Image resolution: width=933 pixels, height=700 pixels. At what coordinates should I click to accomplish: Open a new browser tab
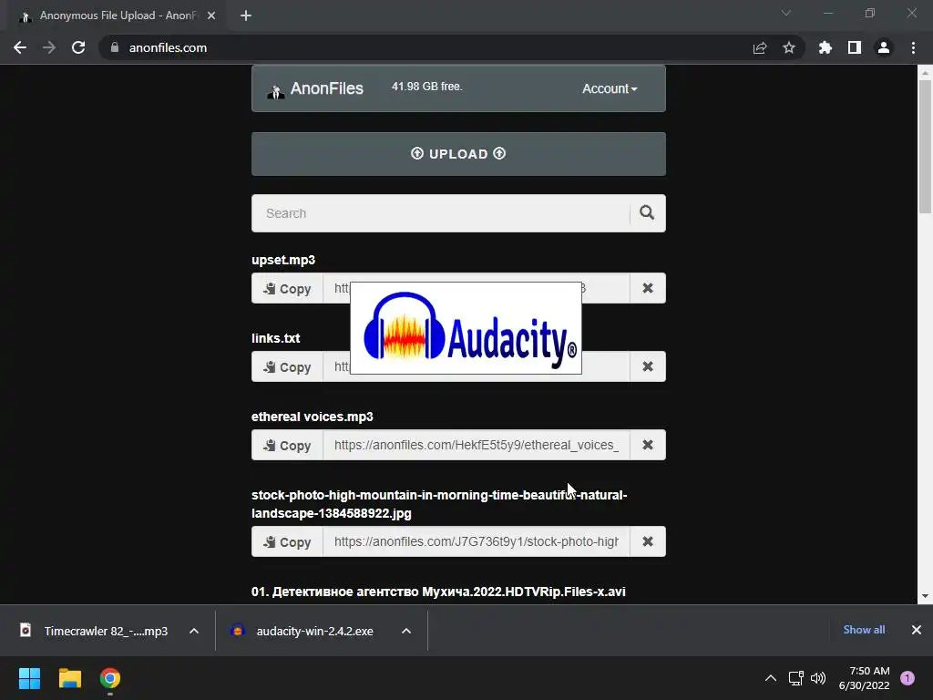click(246, 15)
